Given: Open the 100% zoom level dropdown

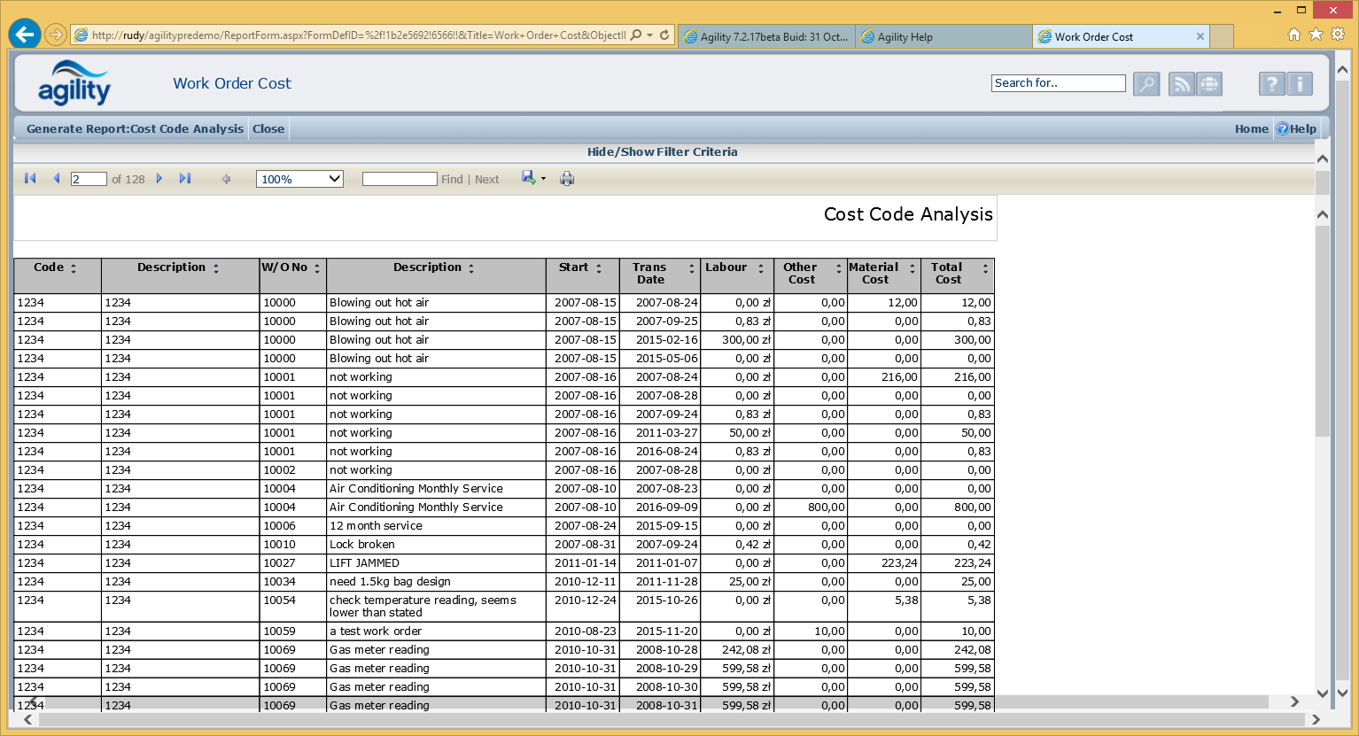Looking at the screenshot, I should tap(299, 179).
